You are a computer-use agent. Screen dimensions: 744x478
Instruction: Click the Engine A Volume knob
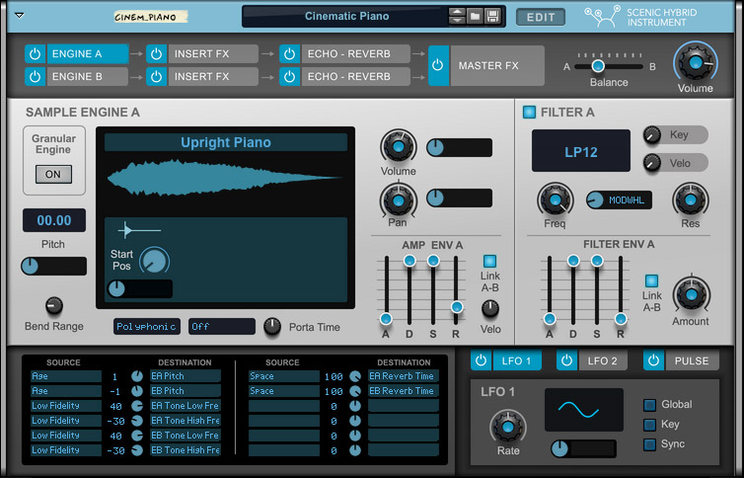[399, 146]
